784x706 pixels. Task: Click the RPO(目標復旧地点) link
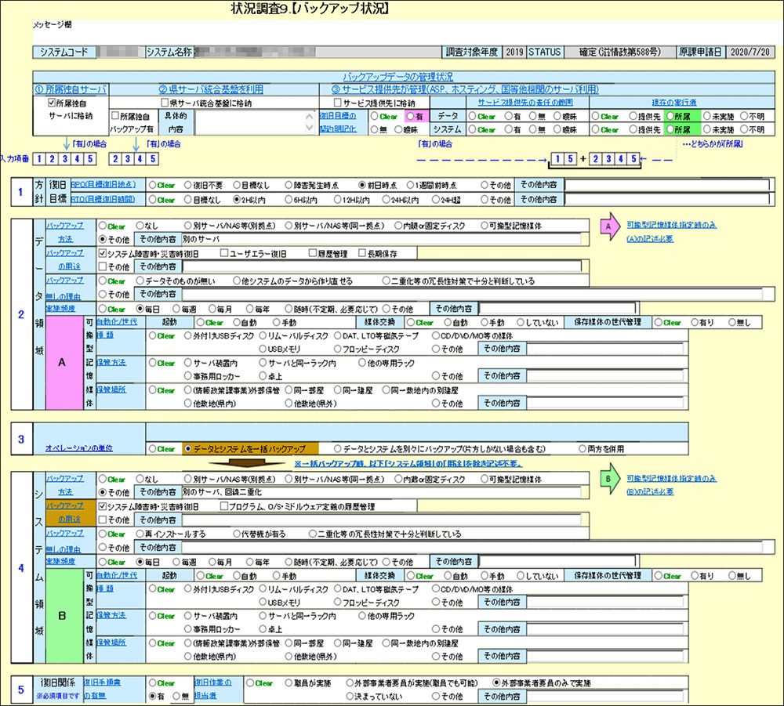tap(103, 184)
